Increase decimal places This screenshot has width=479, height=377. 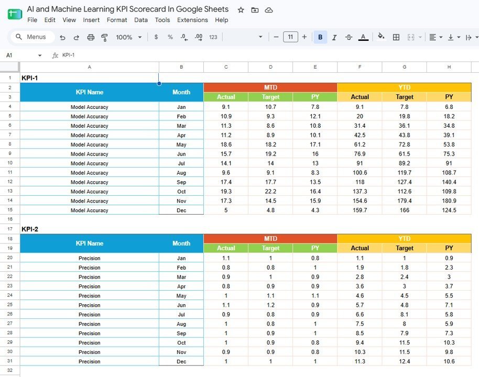click(199, 37)
